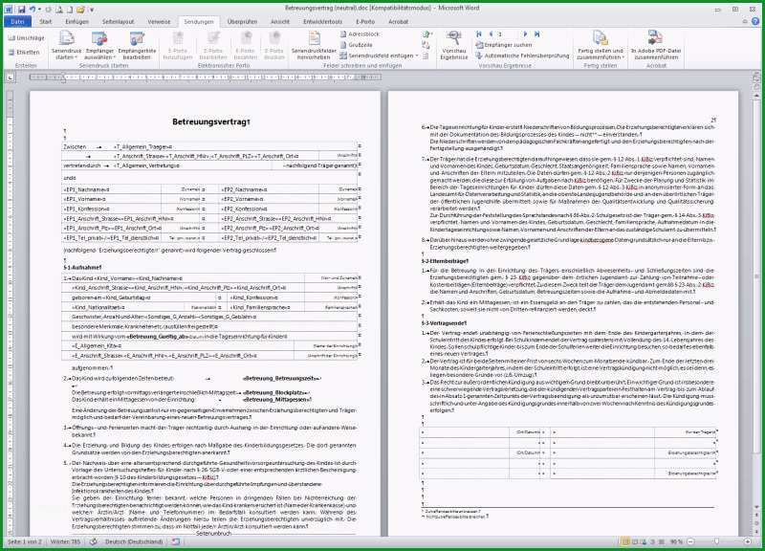Viewport: 765px width, 551px height.
Task: Click the Etiketten button
Action: [25, 52]
